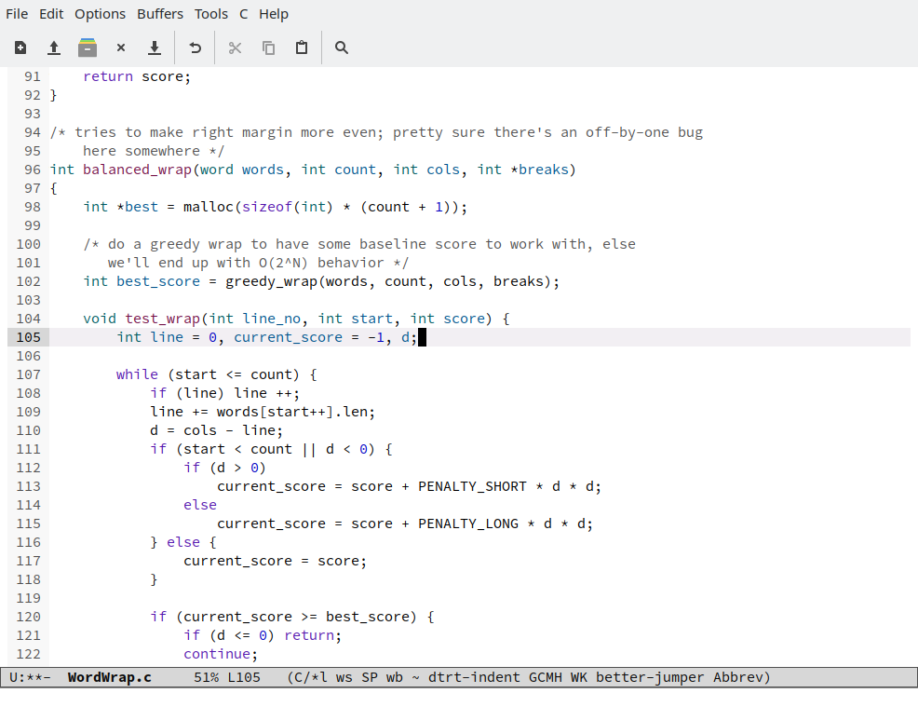Open the directory browser drawer icon

point(88,48)
